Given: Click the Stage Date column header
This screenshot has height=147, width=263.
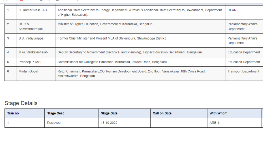Looking at the screenshot, I should (x=109, y=113).
